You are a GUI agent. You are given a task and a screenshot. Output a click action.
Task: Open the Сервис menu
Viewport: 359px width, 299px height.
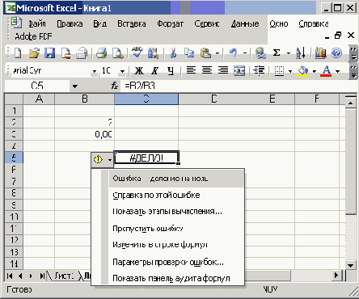tap(207, 24)
